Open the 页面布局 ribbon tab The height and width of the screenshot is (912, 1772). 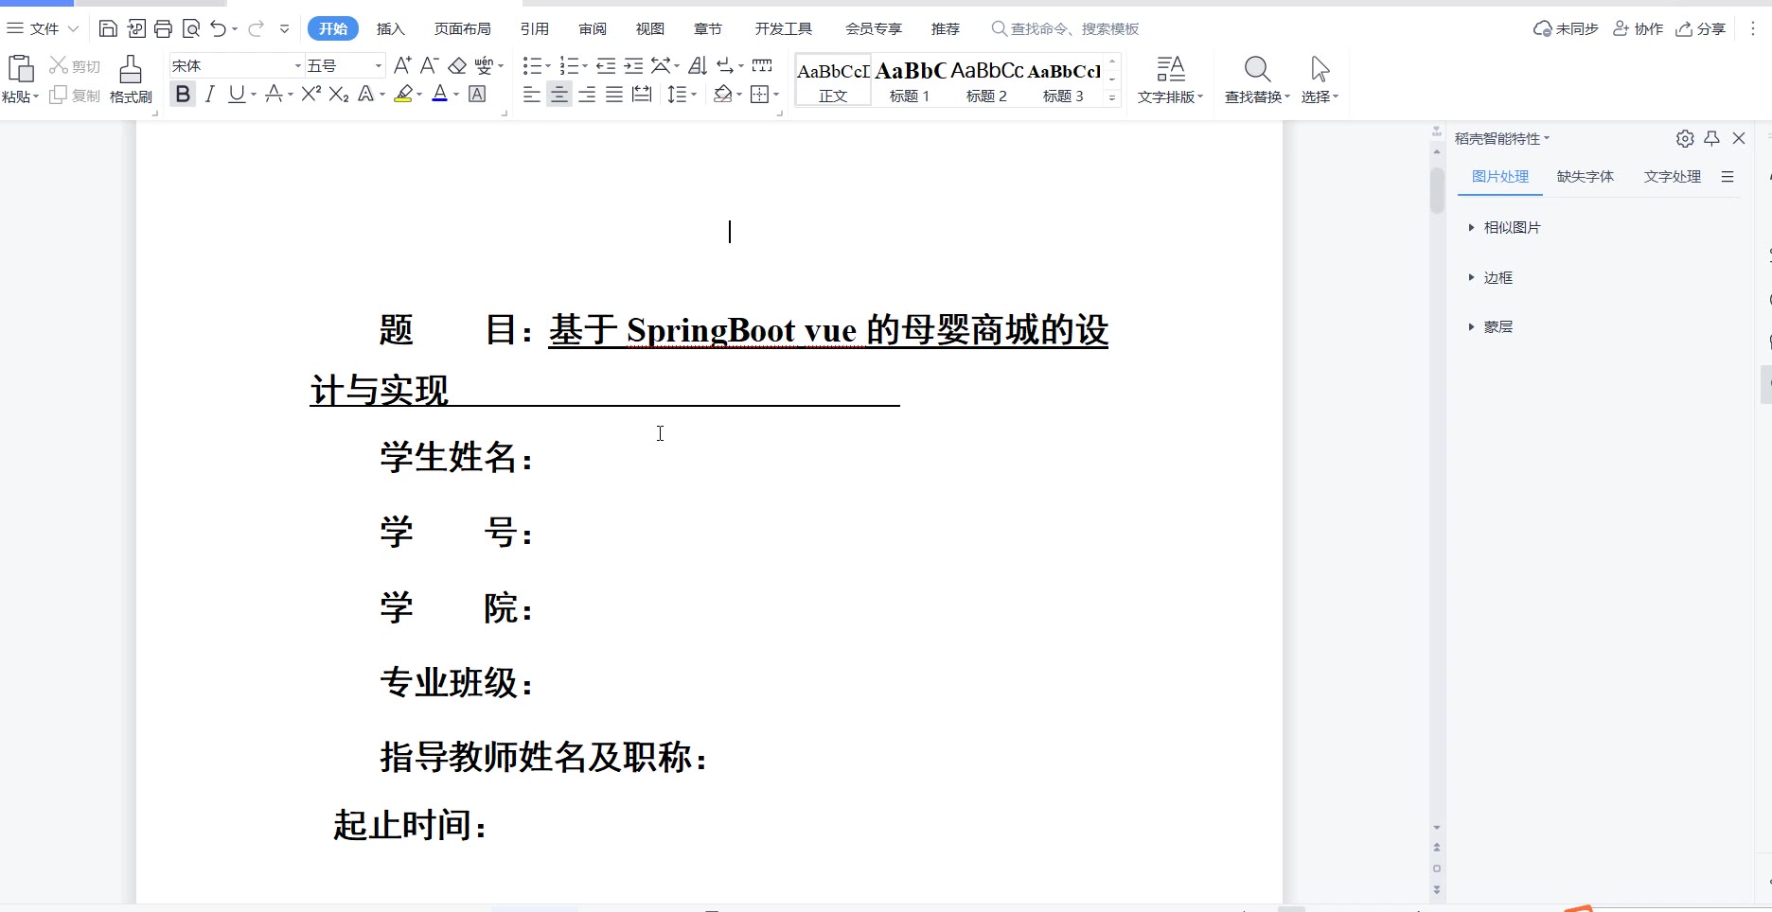(x=462, y=28)
